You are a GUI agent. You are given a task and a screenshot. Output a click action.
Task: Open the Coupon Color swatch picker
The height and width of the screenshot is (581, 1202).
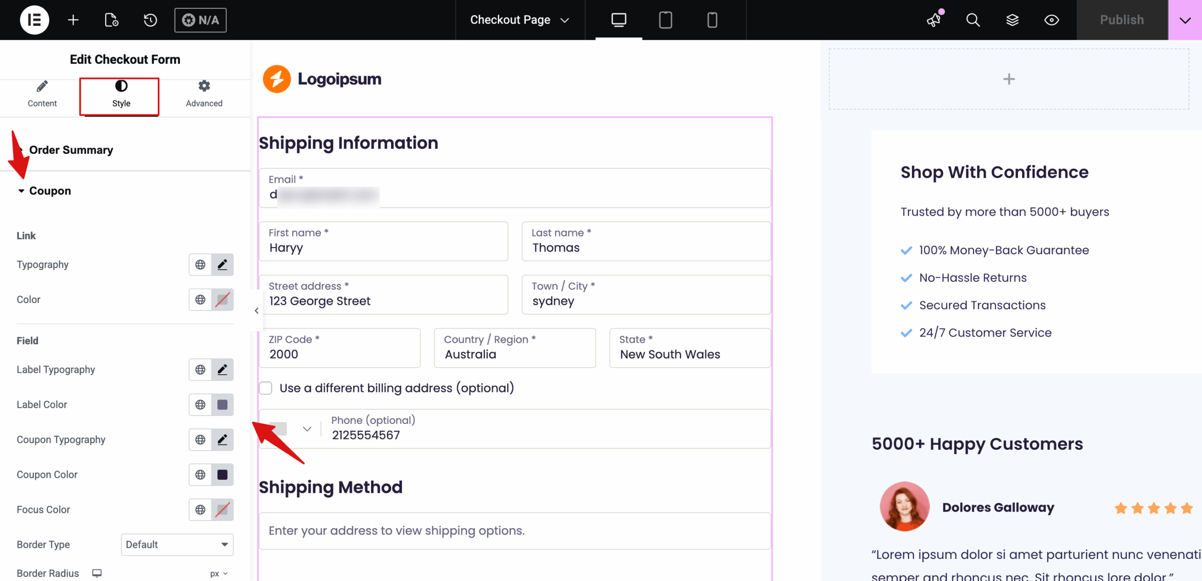(x=223, y=475)
